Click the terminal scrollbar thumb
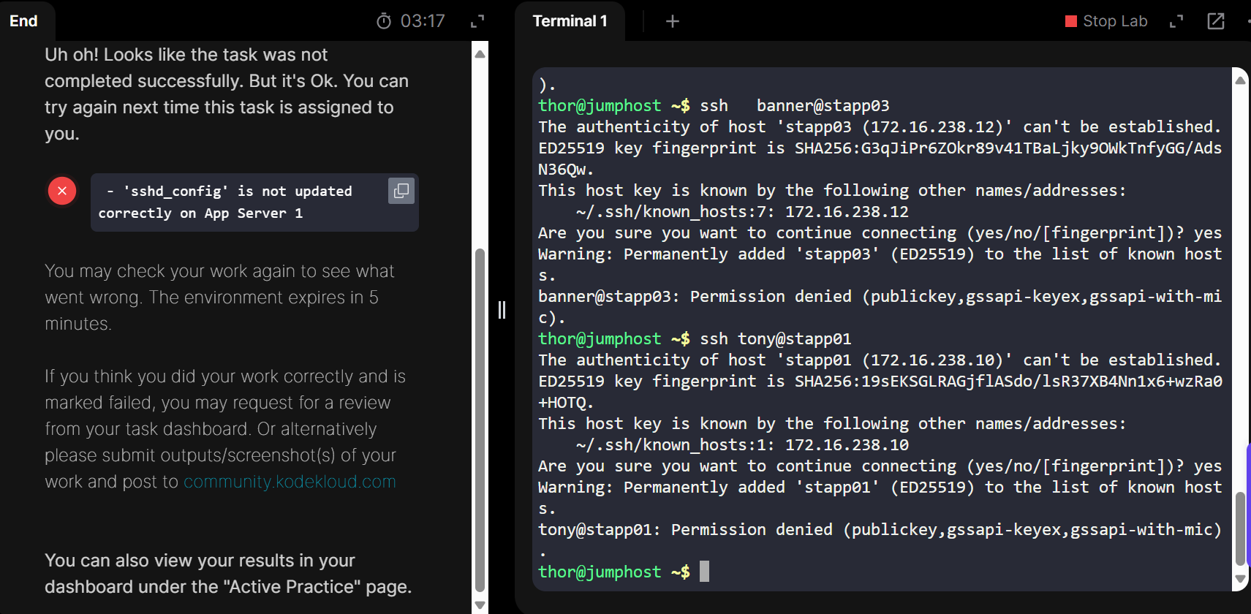 1240,528
